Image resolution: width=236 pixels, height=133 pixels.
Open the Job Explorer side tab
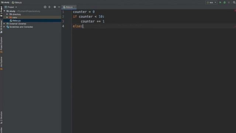point(1,63)
